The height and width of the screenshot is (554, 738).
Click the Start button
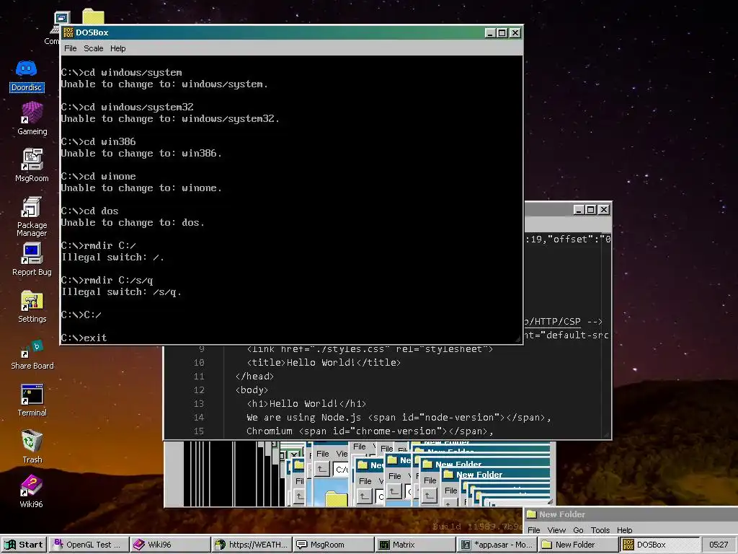(x=24, y=545)
